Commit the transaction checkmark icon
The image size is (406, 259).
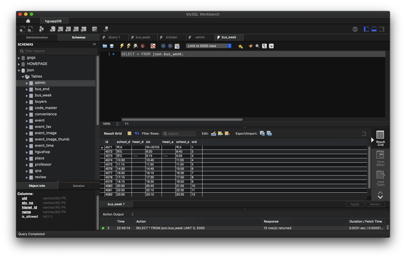163,46
